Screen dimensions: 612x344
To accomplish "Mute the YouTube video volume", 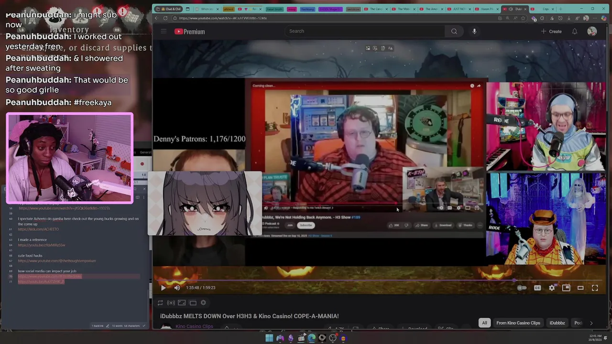I will coord(177,288).
